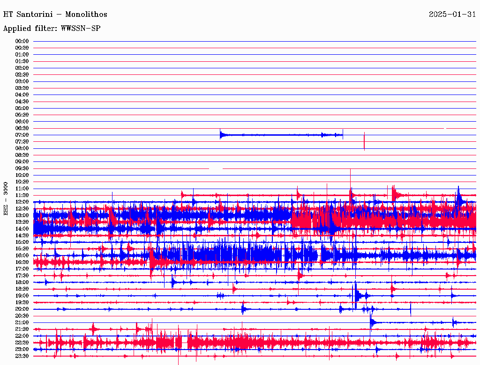The width and height of the screenshot is (480, 365).
Task: Click the date 2025-01-31
Action: 452,15
